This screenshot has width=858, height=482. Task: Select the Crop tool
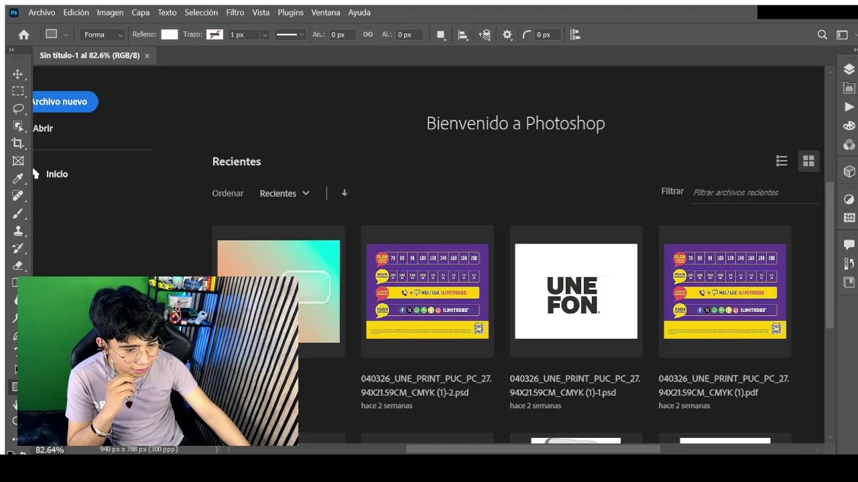pyautogui.click(x=18, y=143)
